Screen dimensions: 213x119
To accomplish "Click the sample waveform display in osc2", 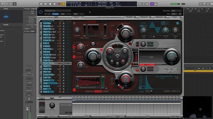I will point(88,82).
